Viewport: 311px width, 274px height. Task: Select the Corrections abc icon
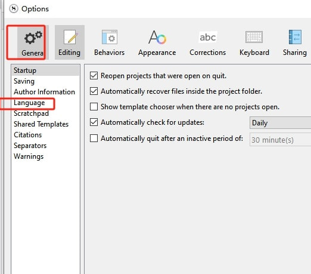pos(208,37)
